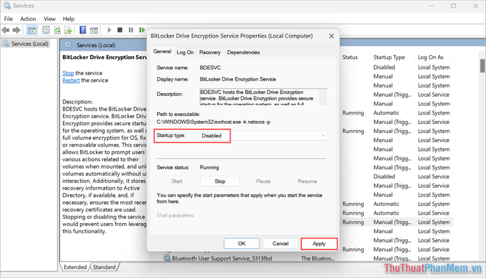
Task: Open the View menu
Action: tap(49, 19)
